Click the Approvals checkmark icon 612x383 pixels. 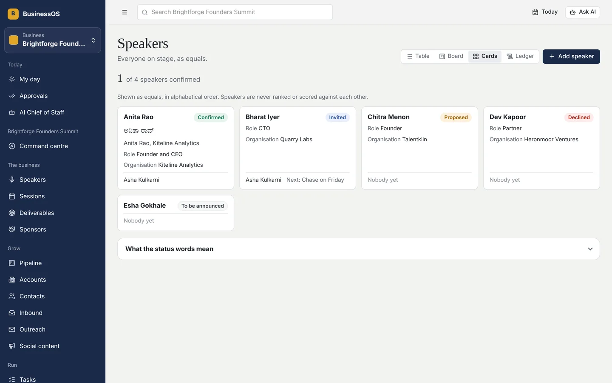point(12,96)
